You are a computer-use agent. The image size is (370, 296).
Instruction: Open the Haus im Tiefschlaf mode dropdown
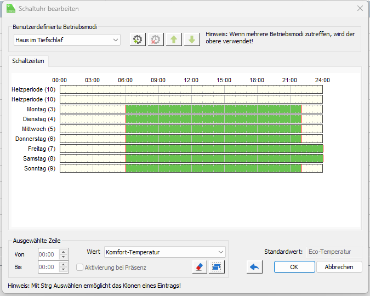(67, 40)
